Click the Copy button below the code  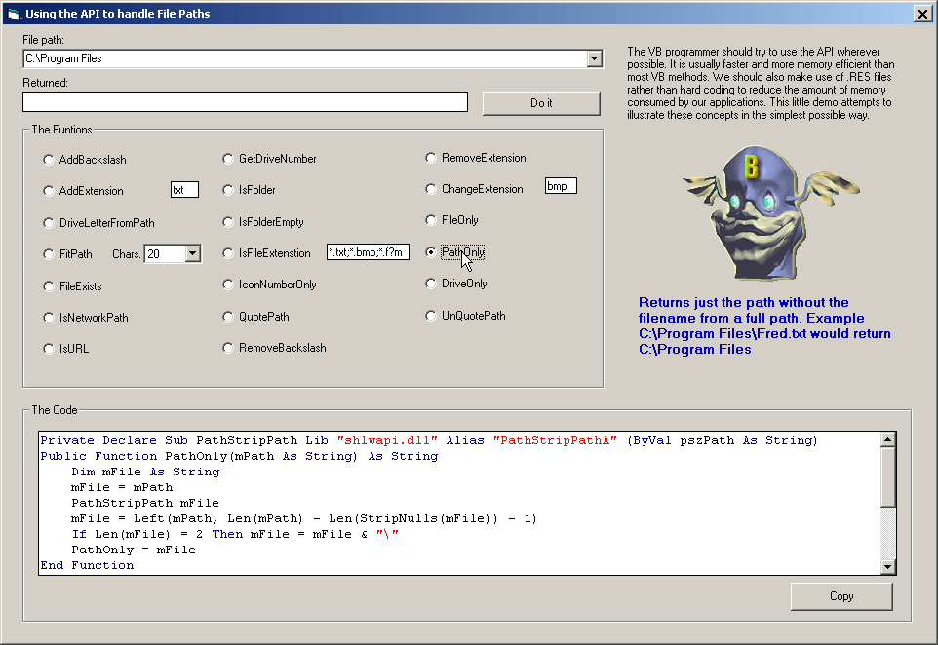[840, 596]
